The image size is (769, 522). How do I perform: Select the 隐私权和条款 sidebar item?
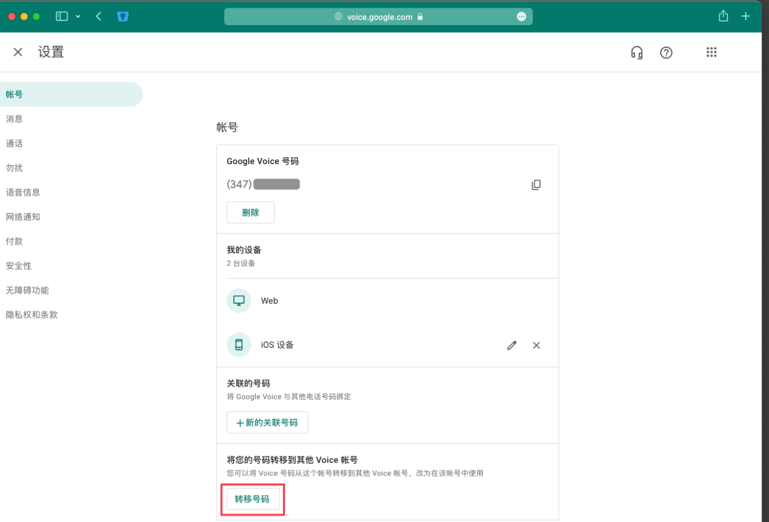click(71, 315)
